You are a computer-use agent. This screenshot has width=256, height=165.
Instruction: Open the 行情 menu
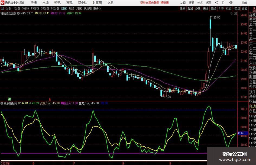click(x=34, y=3)
